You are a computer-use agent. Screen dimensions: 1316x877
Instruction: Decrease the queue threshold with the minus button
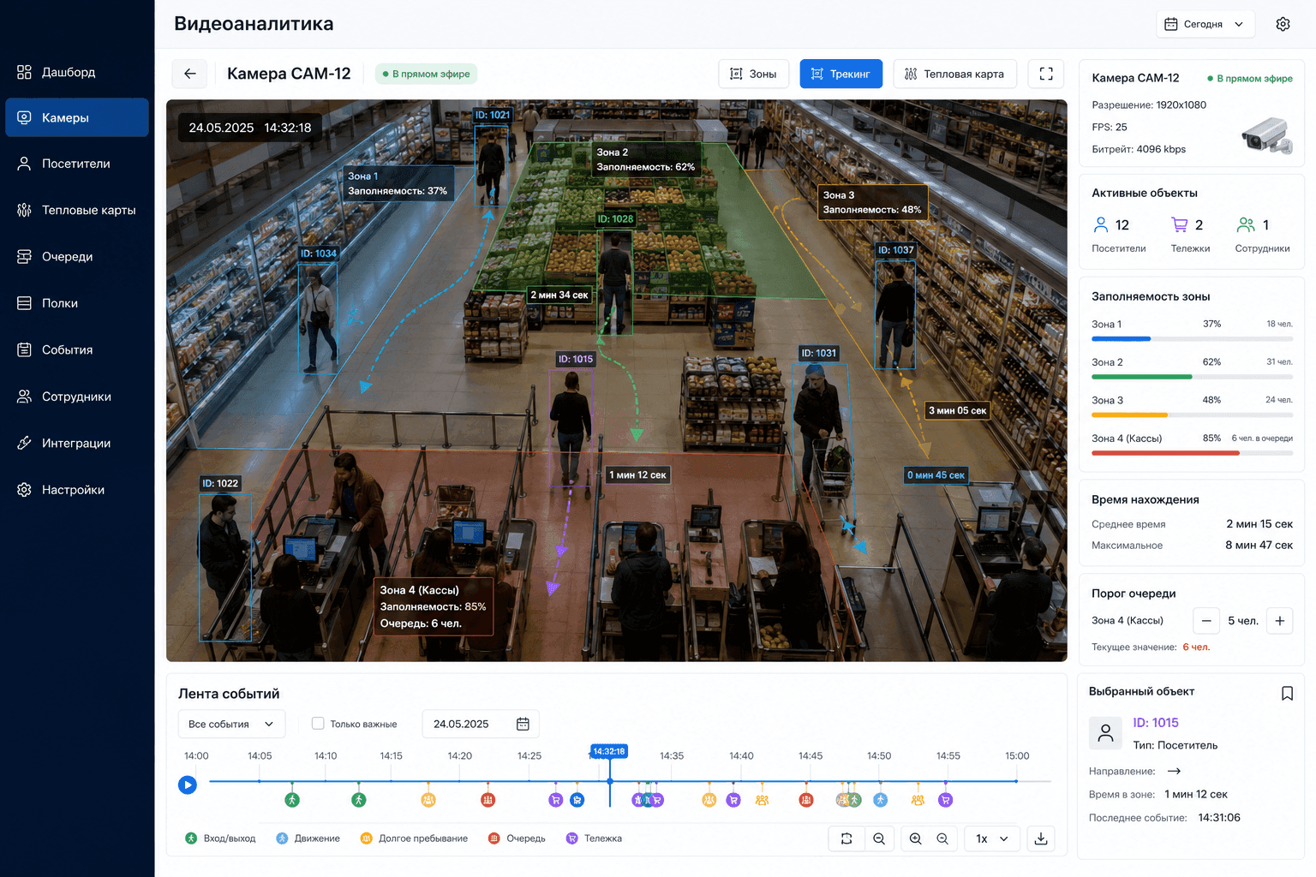click(x=1205, y=621)
